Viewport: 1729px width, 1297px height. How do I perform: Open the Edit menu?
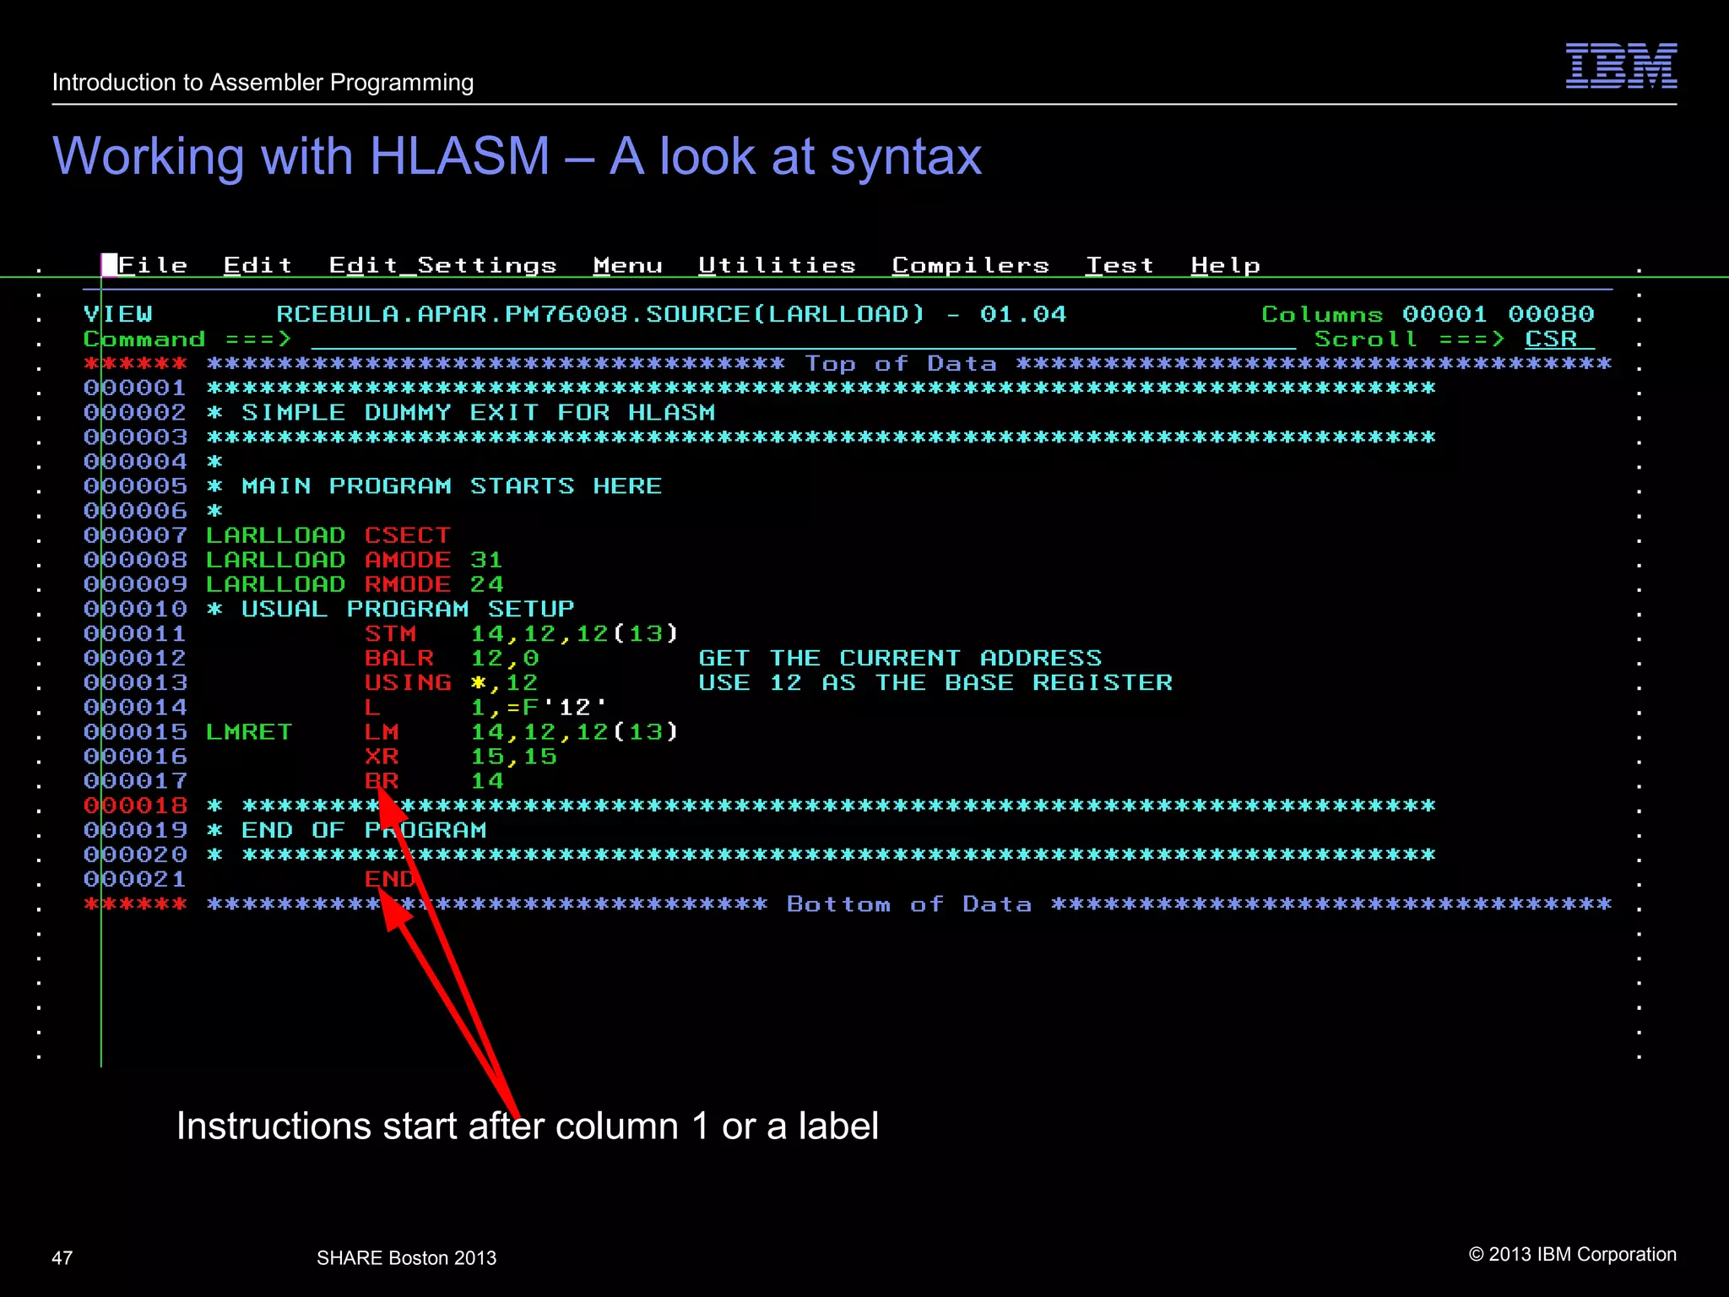[257, 265]
